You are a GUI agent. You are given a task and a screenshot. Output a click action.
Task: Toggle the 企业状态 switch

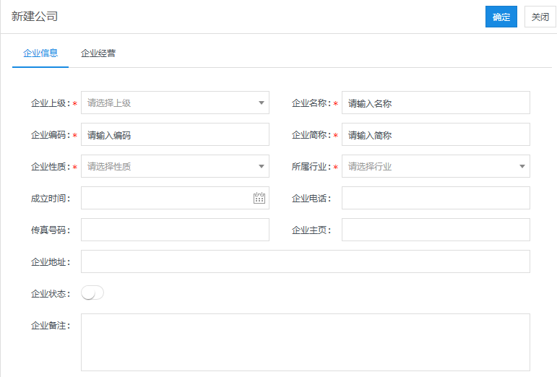coord(92,292)
